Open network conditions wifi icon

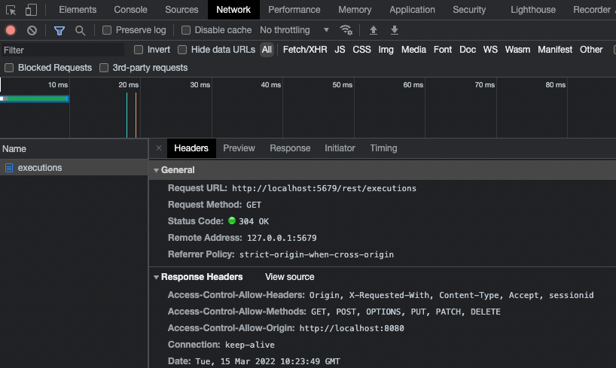(346, 30)
